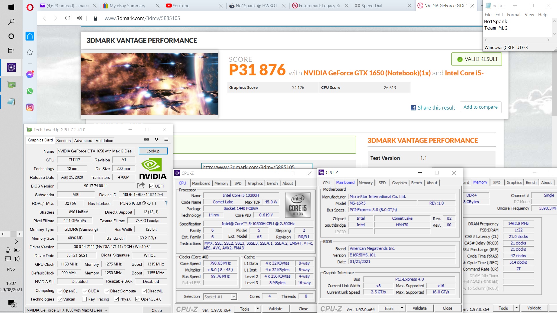Open the Opera main menu logo
The image size is (557, 313).
click(x=30, y=7)
